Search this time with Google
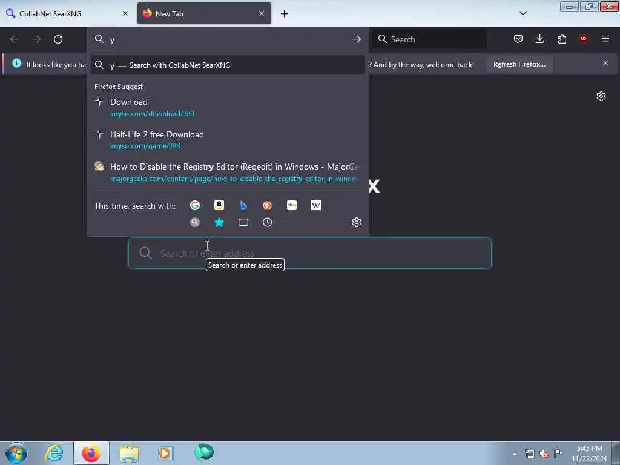This screenshot has height=465, width=620. pyautogui.click(x=195, y=205)
